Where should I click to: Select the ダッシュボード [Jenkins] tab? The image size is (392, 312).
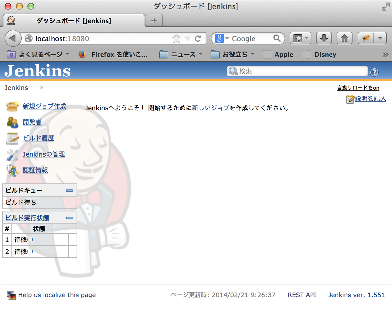pos(74,21)
